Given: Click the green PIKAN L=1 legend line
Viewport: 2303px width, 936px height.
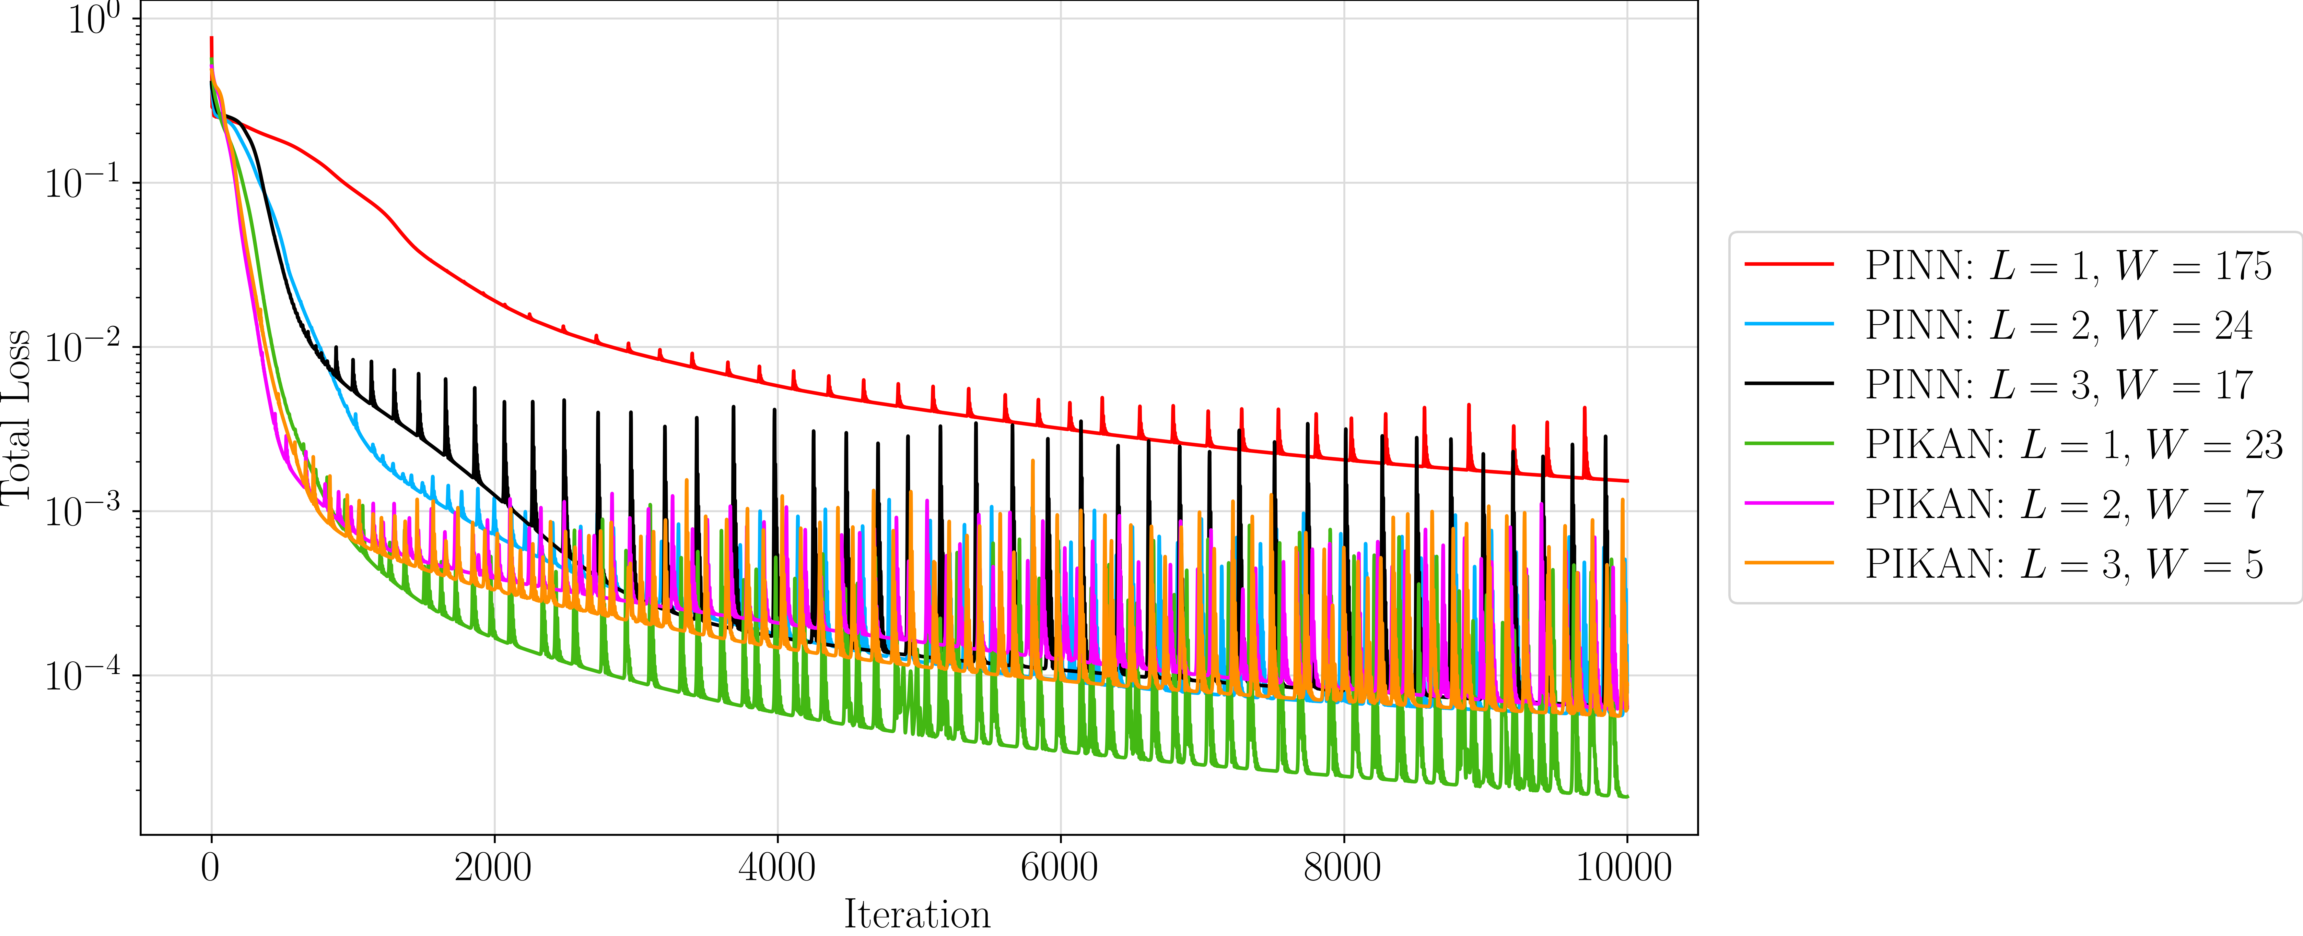Looking at the screenshot, I should coord(1789,444).
